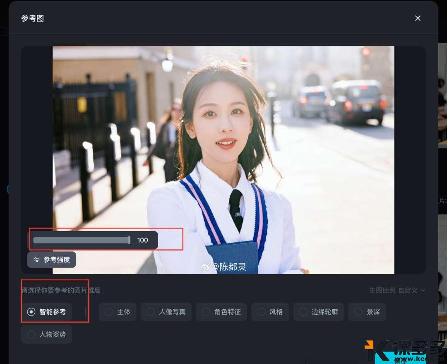Choose the 人像写真 portrait reference

[x=166, y=312]
